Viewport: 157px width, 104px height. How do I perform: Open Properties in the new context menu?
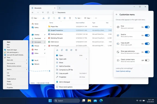click(x=72, y=77)
